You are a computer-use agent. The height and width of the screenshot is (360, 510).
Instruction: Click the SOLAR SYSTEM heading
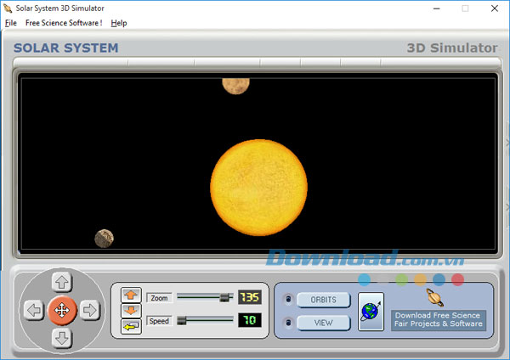tap(66, 48)
